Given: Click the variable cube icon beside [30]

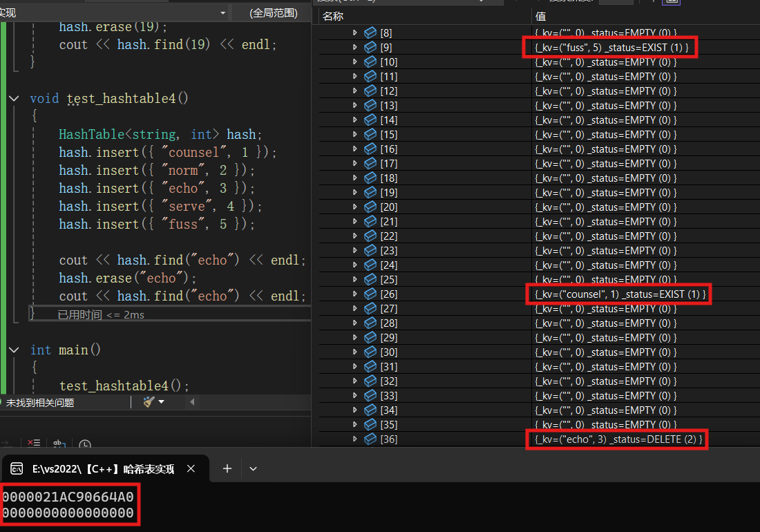Looking at the screenshot, I should 370,352.
